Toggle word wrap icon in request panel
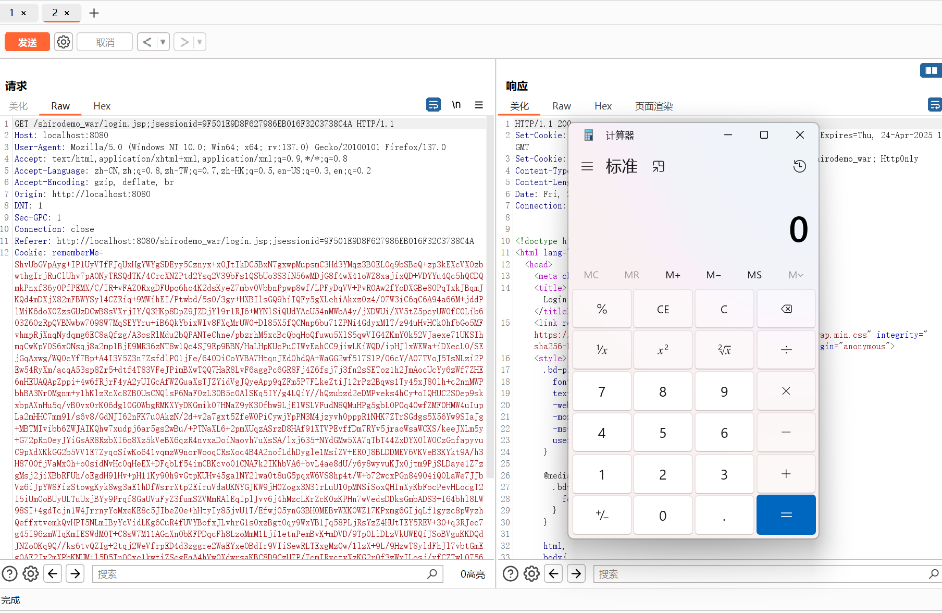Viewport: 942px width, 613px height. click(x=433, y=105)
